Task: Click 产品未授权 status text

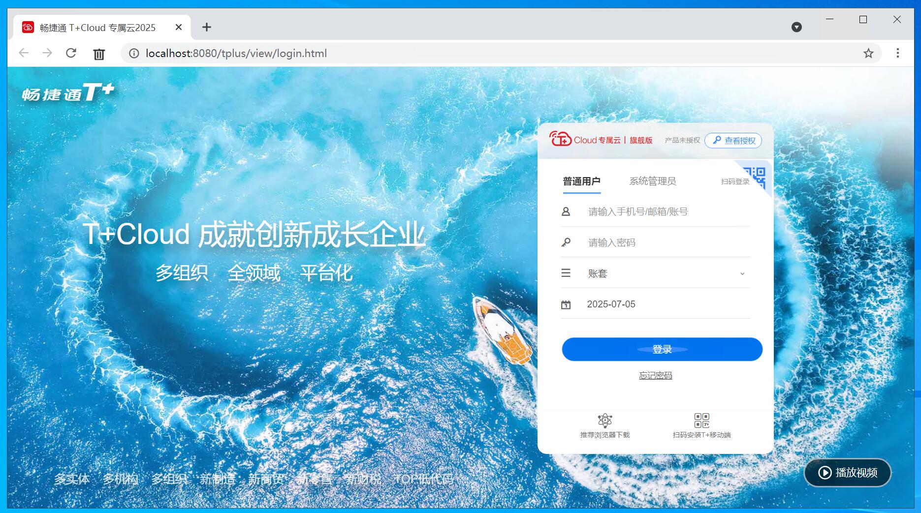Action: [682, 140]
